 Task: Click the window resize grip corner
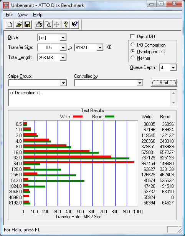point(180,230)
